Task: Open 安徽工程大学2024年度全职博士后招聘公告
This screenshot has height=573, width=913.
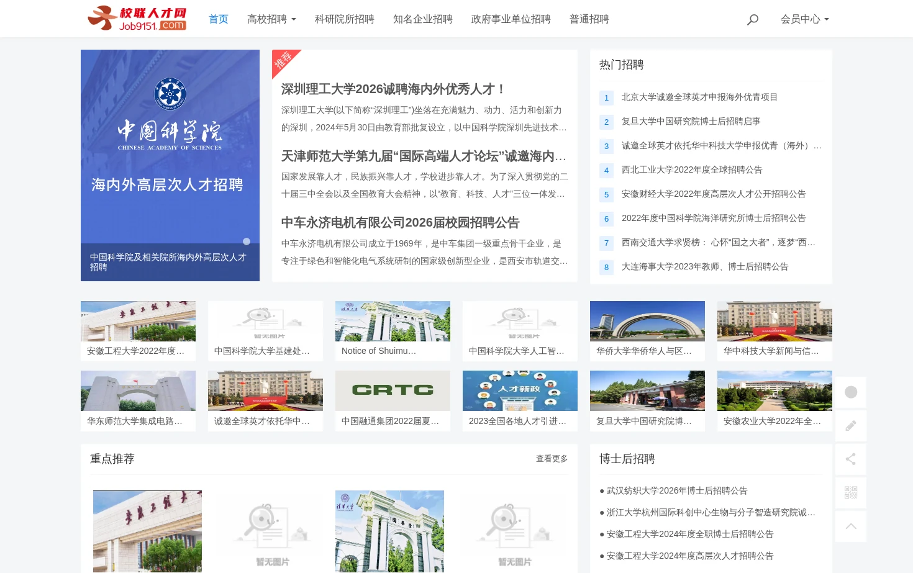Action: click(690, 535)
